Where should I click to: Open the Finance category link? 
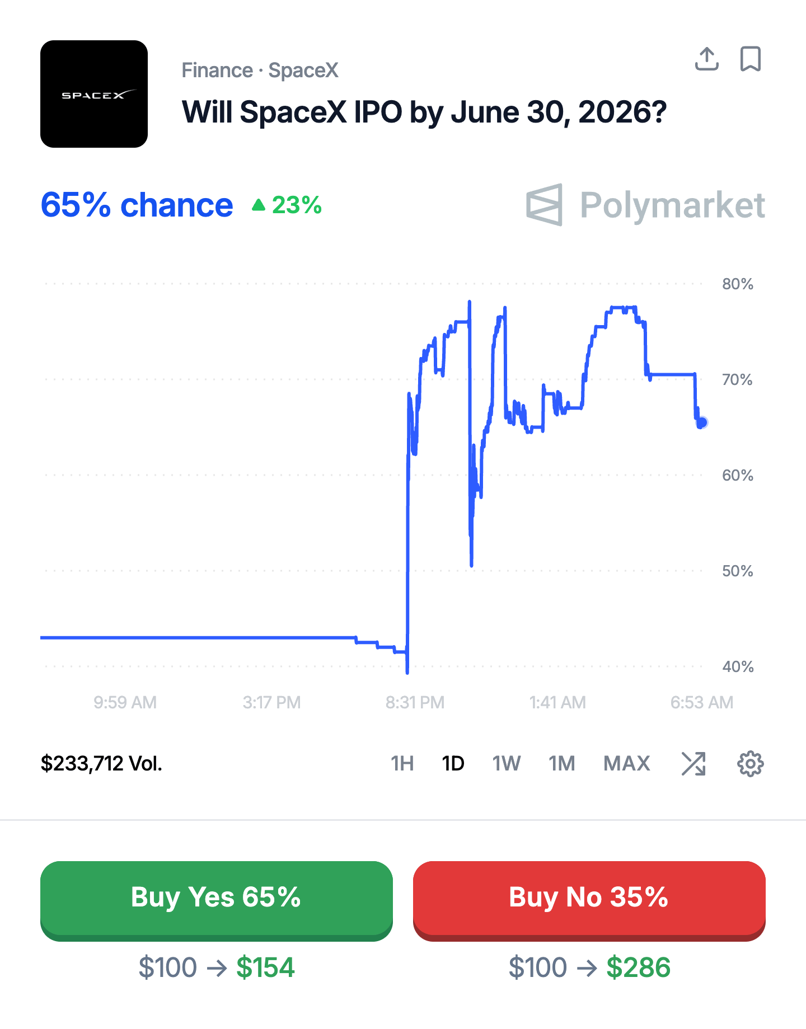click(217, 71)
